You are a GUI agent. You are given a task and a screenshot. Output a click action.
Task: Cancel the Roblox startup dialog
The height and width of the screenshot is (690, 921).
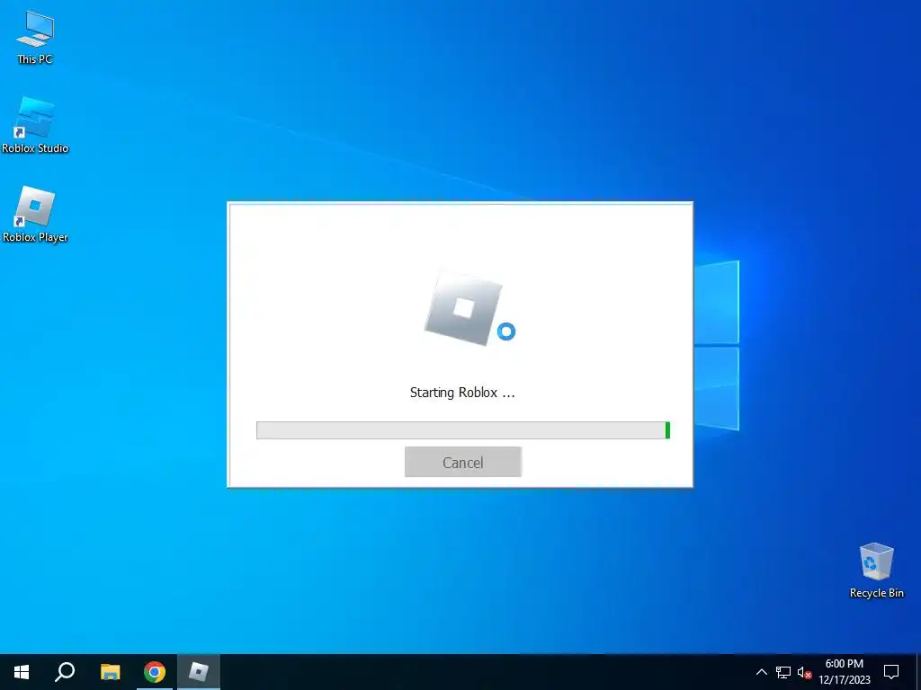pyautogui.click(x=463, y=463)
